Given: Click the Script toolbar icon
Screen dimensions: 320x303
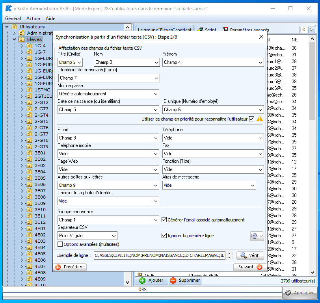Looking at the screenshot, I should [201, 30].
